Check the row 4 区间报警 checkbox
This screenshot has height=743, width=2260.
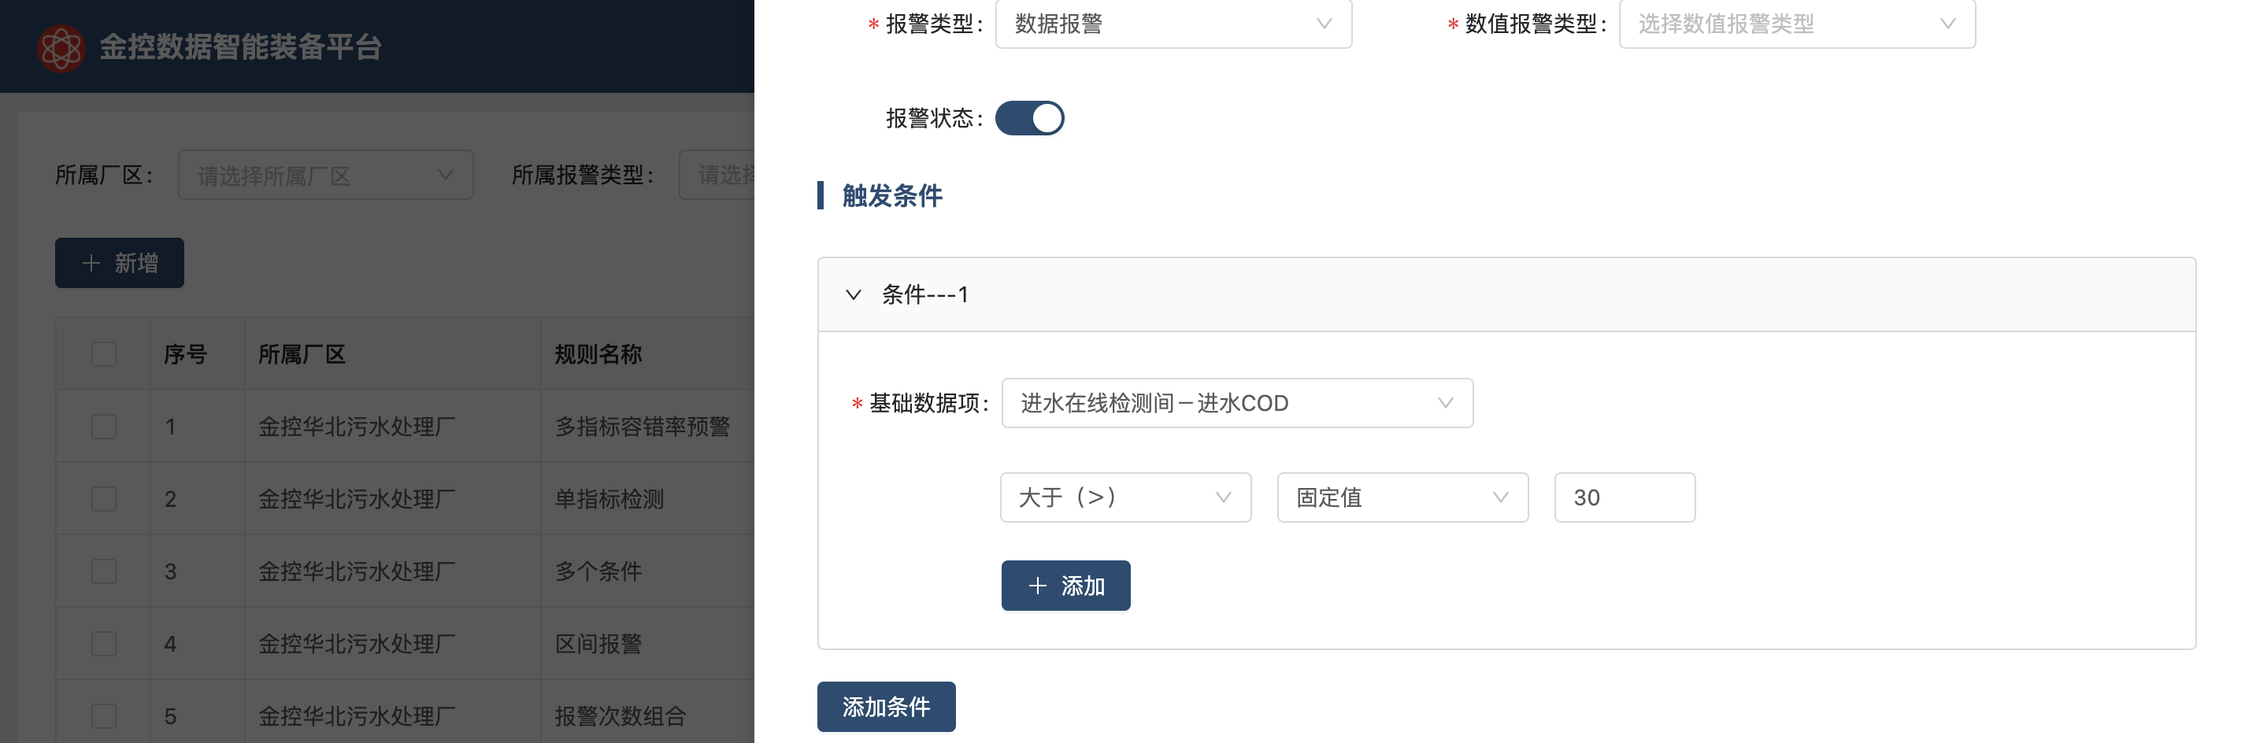click(x=103, y=644)
